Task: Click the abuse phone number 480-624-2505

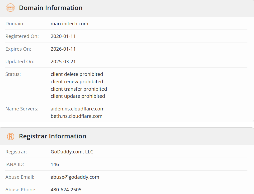Action: pyautogui.click(x=66, y=190)
